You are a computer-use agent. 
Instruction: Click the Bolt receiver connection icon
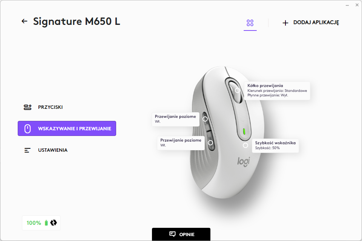(x=54, y=223)
